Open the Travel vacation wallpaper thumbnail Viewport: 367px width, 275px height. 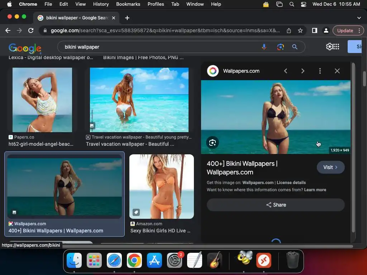click(x=139, y=100)
